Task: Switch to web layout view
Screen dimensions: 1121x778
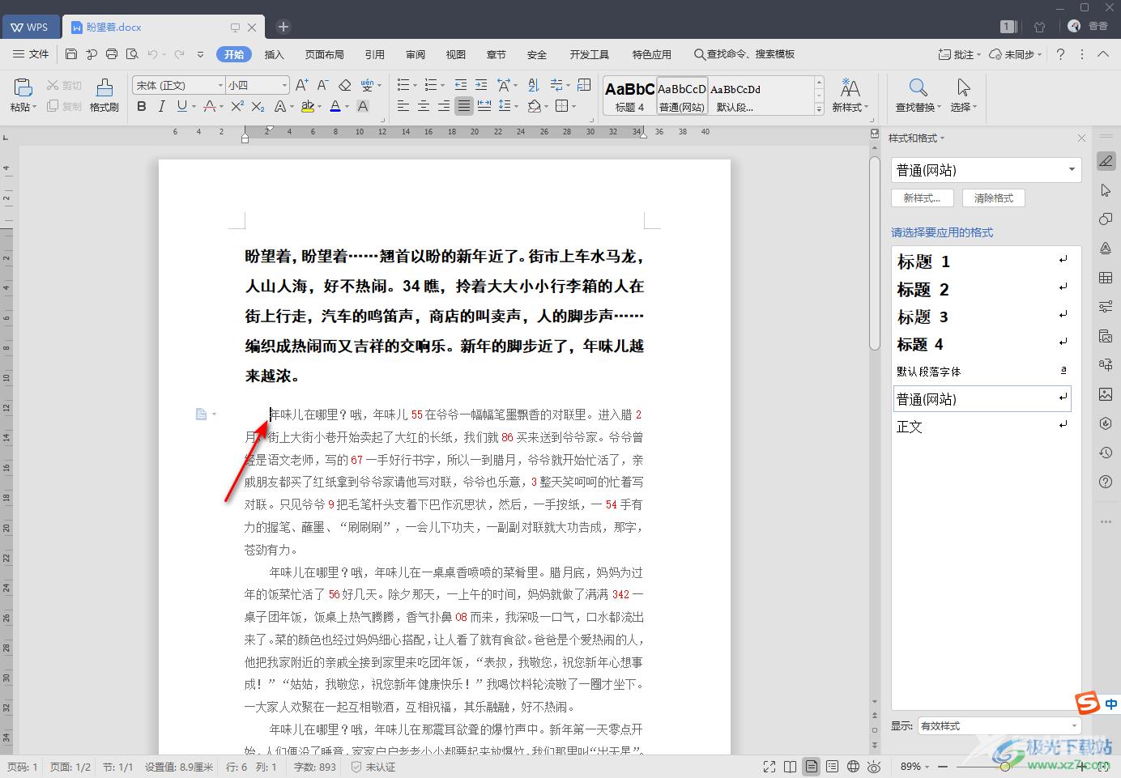Action: click(853, 766)
